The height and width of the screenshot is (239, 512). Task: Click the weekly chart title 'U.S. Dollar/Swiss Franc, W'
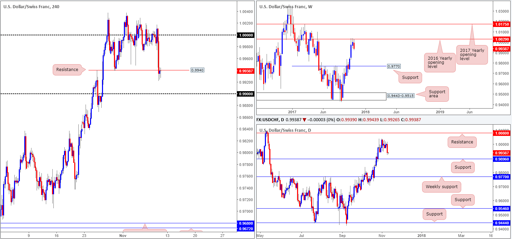286,6
